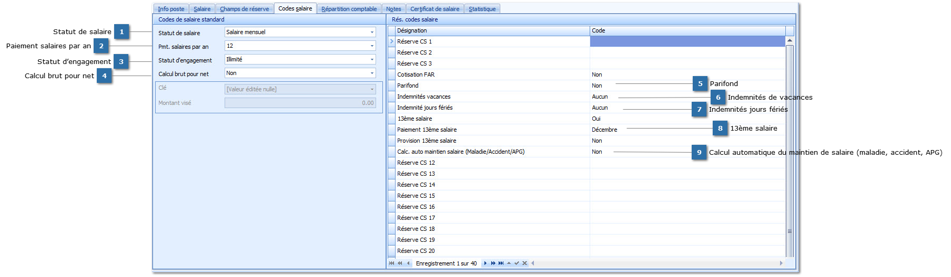Click the checkmark to save record edits
The width and height of the screenshot is (951, 277).
[517, 263]
